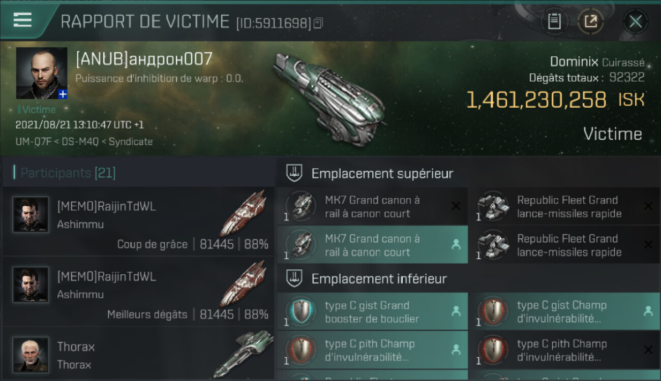The image size is (661, 381).
Task: Toggle X marker on first MK7 canon
Action: [456, 206]
